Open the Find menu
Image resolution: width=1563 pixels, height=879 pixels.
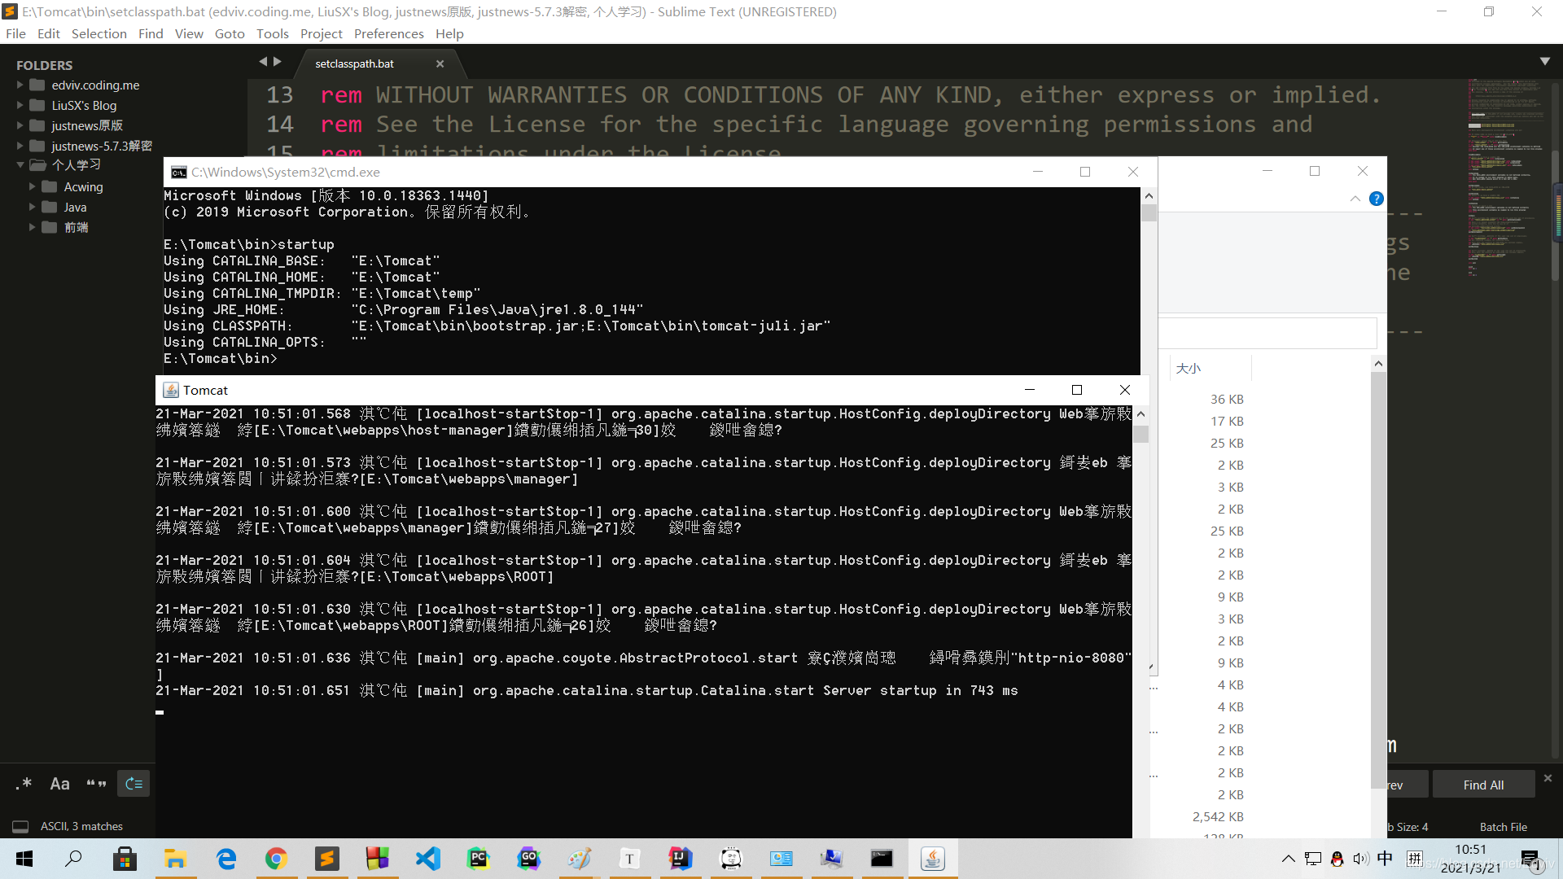click(151, 33)
